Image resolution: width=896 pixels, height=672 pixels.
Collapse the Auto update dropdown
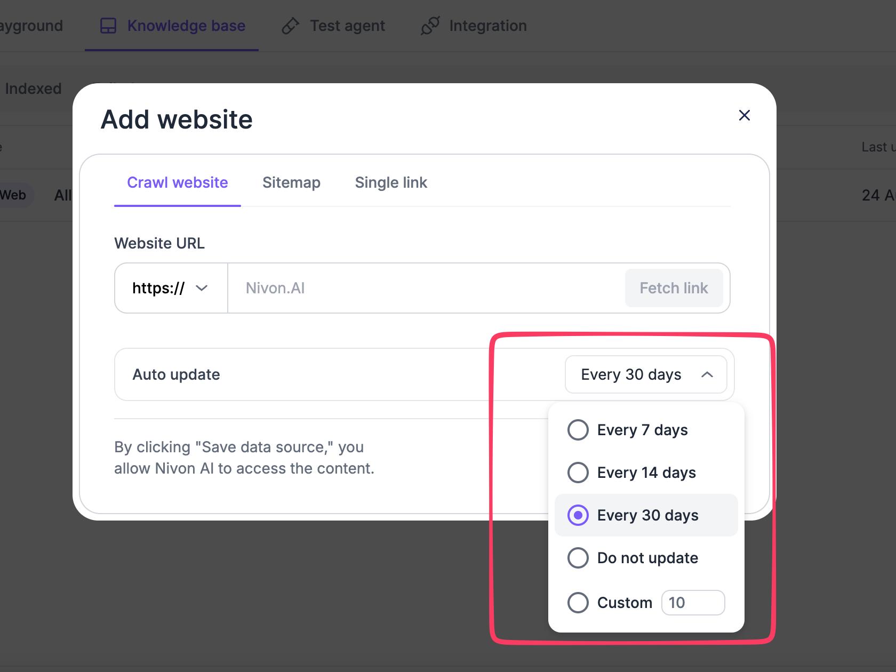point(646,374)
